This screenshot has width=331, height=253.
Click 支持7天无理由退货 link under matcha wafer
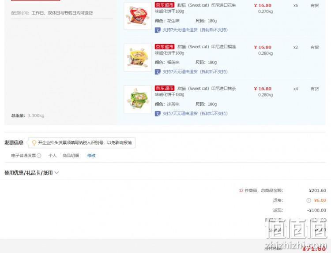point(195,113)
